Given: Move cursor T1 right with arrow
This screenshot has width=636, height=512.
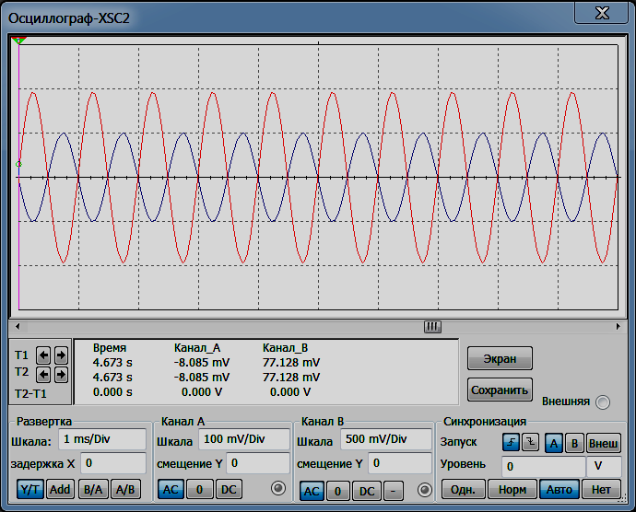Looking at the screenshot, I should 61,355.
